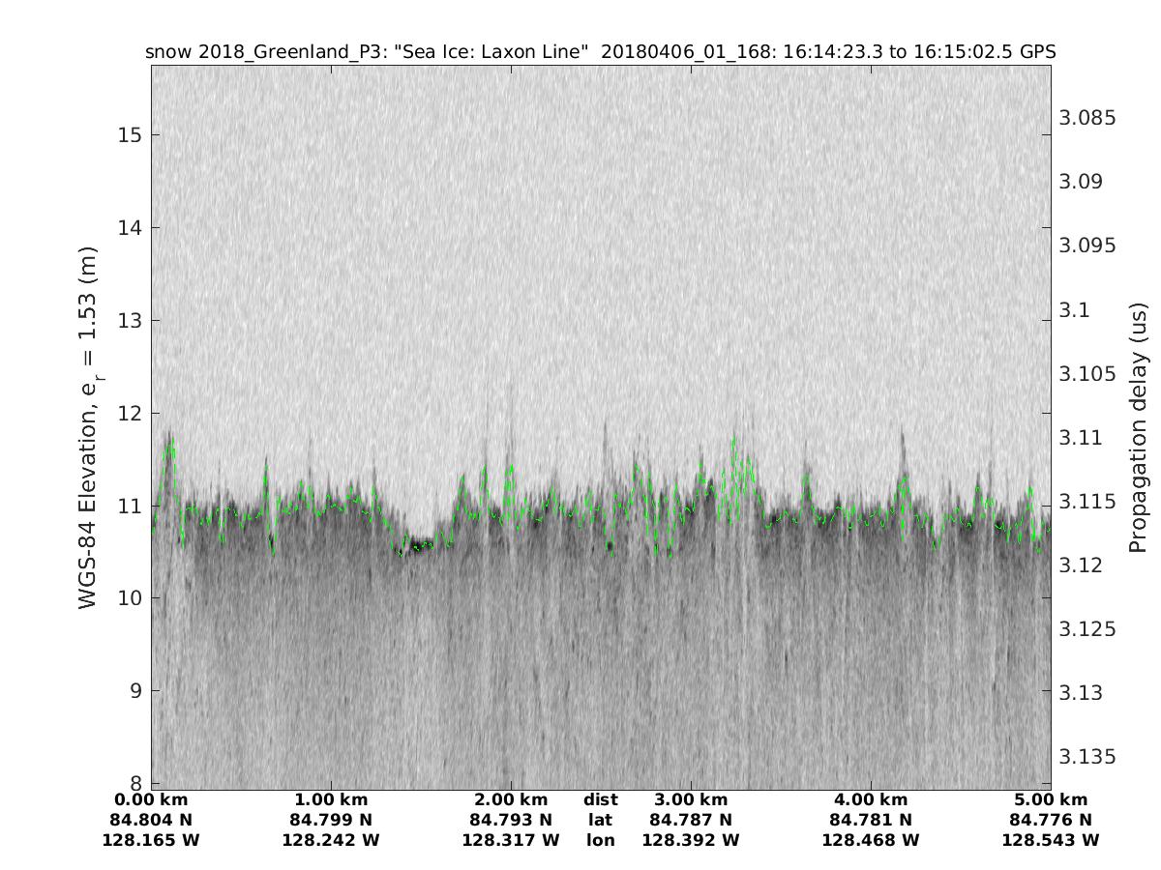Click the 0.00 km distance label
The image size is (1161, 870).
(x=151, y=799)
